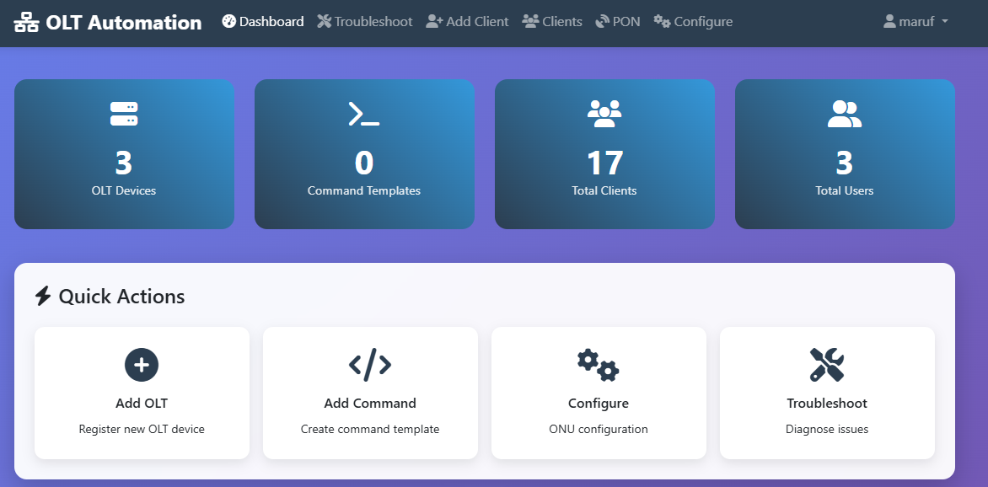
Task: Click the Dashboard gauge icon in navbar
Action: [x=228, y=21]
